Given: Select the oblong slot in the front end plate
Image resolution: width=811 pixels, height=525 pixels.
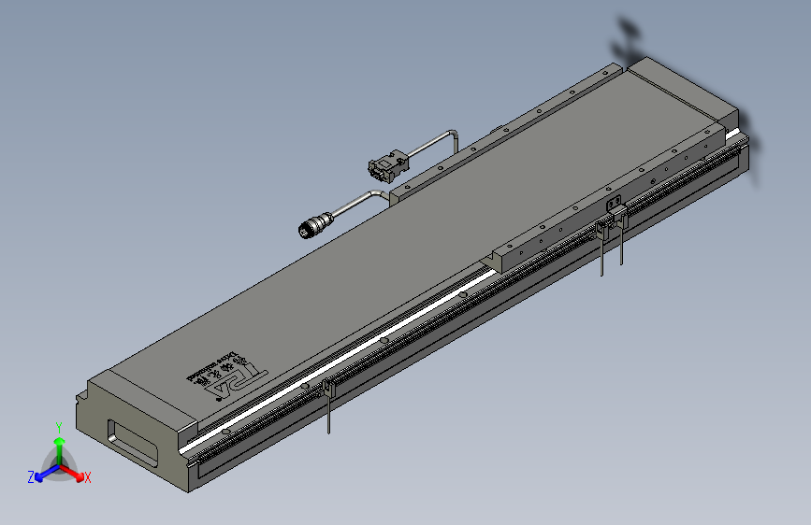Looking at the screenshot, I should coord(133,442).
